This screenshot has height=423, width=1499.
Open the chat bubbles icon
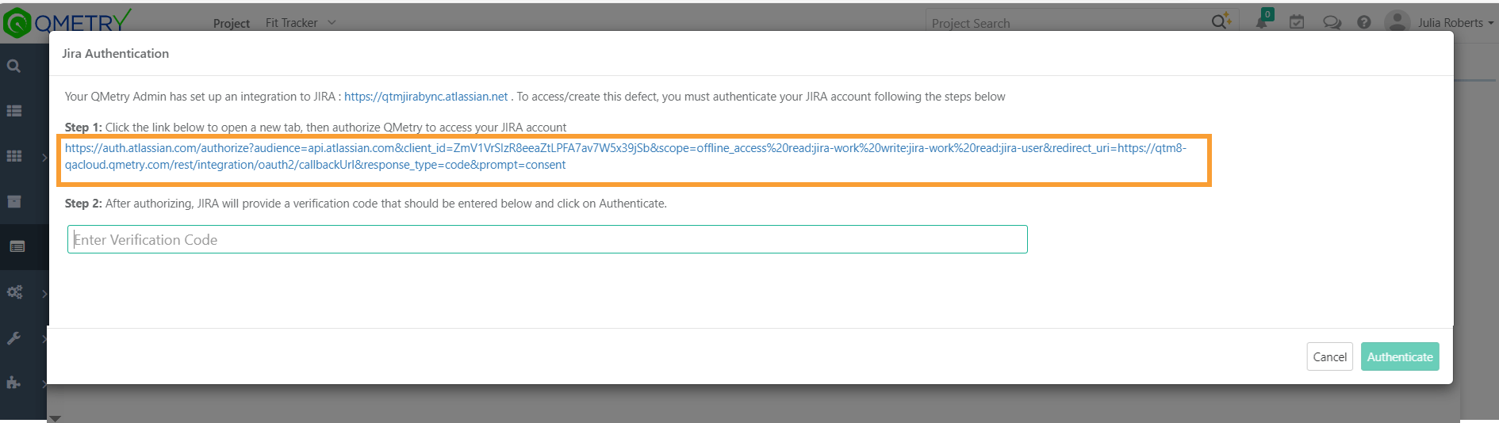click(x=1332, y=22)
